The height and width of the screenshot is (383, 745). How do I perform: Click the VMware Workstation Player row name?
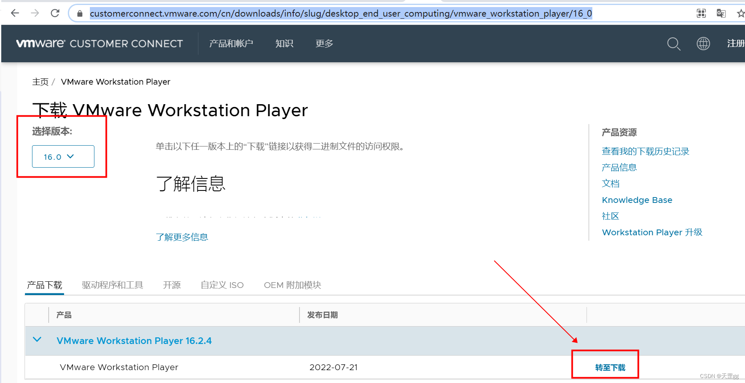click(x=119, y=367)
